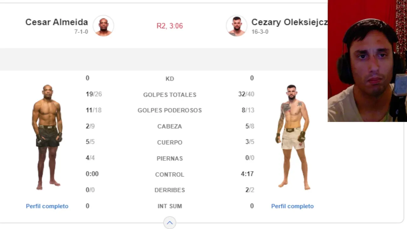Image resolution: width=407 pixels, height=229 pixels.
Task: Click Cesar Almeida's round avatar thumbnail
Action: tap(103, 25)
